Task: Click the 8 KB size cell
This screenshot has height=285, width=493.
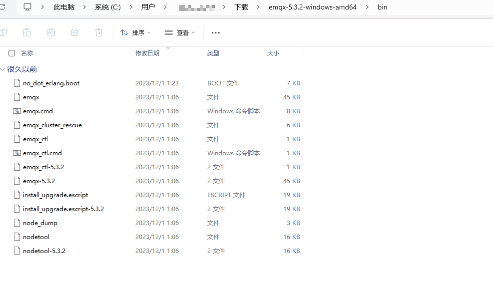Action: tap(293, 111)
